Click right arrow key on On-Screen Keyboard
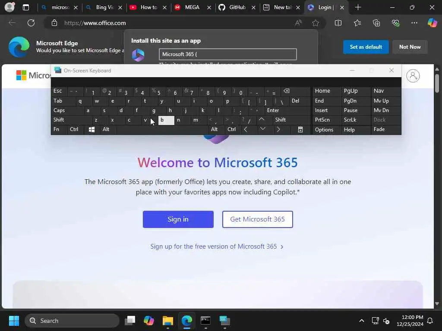 pyautogui.click(x=278, y=129)
